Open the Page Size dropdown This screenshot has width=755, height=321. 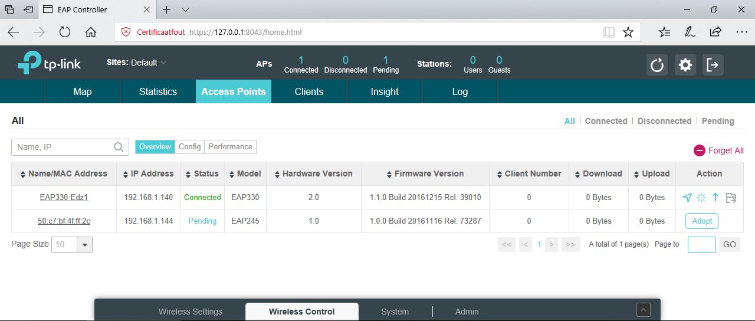(x=85, y=244)
